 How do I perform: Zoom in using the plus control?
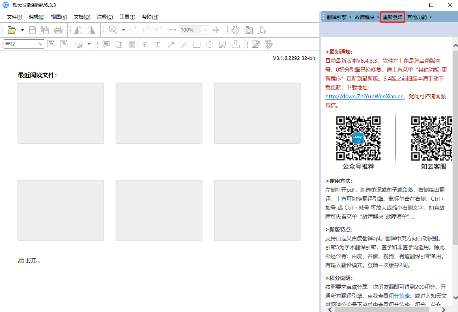(x=215, y=30)
